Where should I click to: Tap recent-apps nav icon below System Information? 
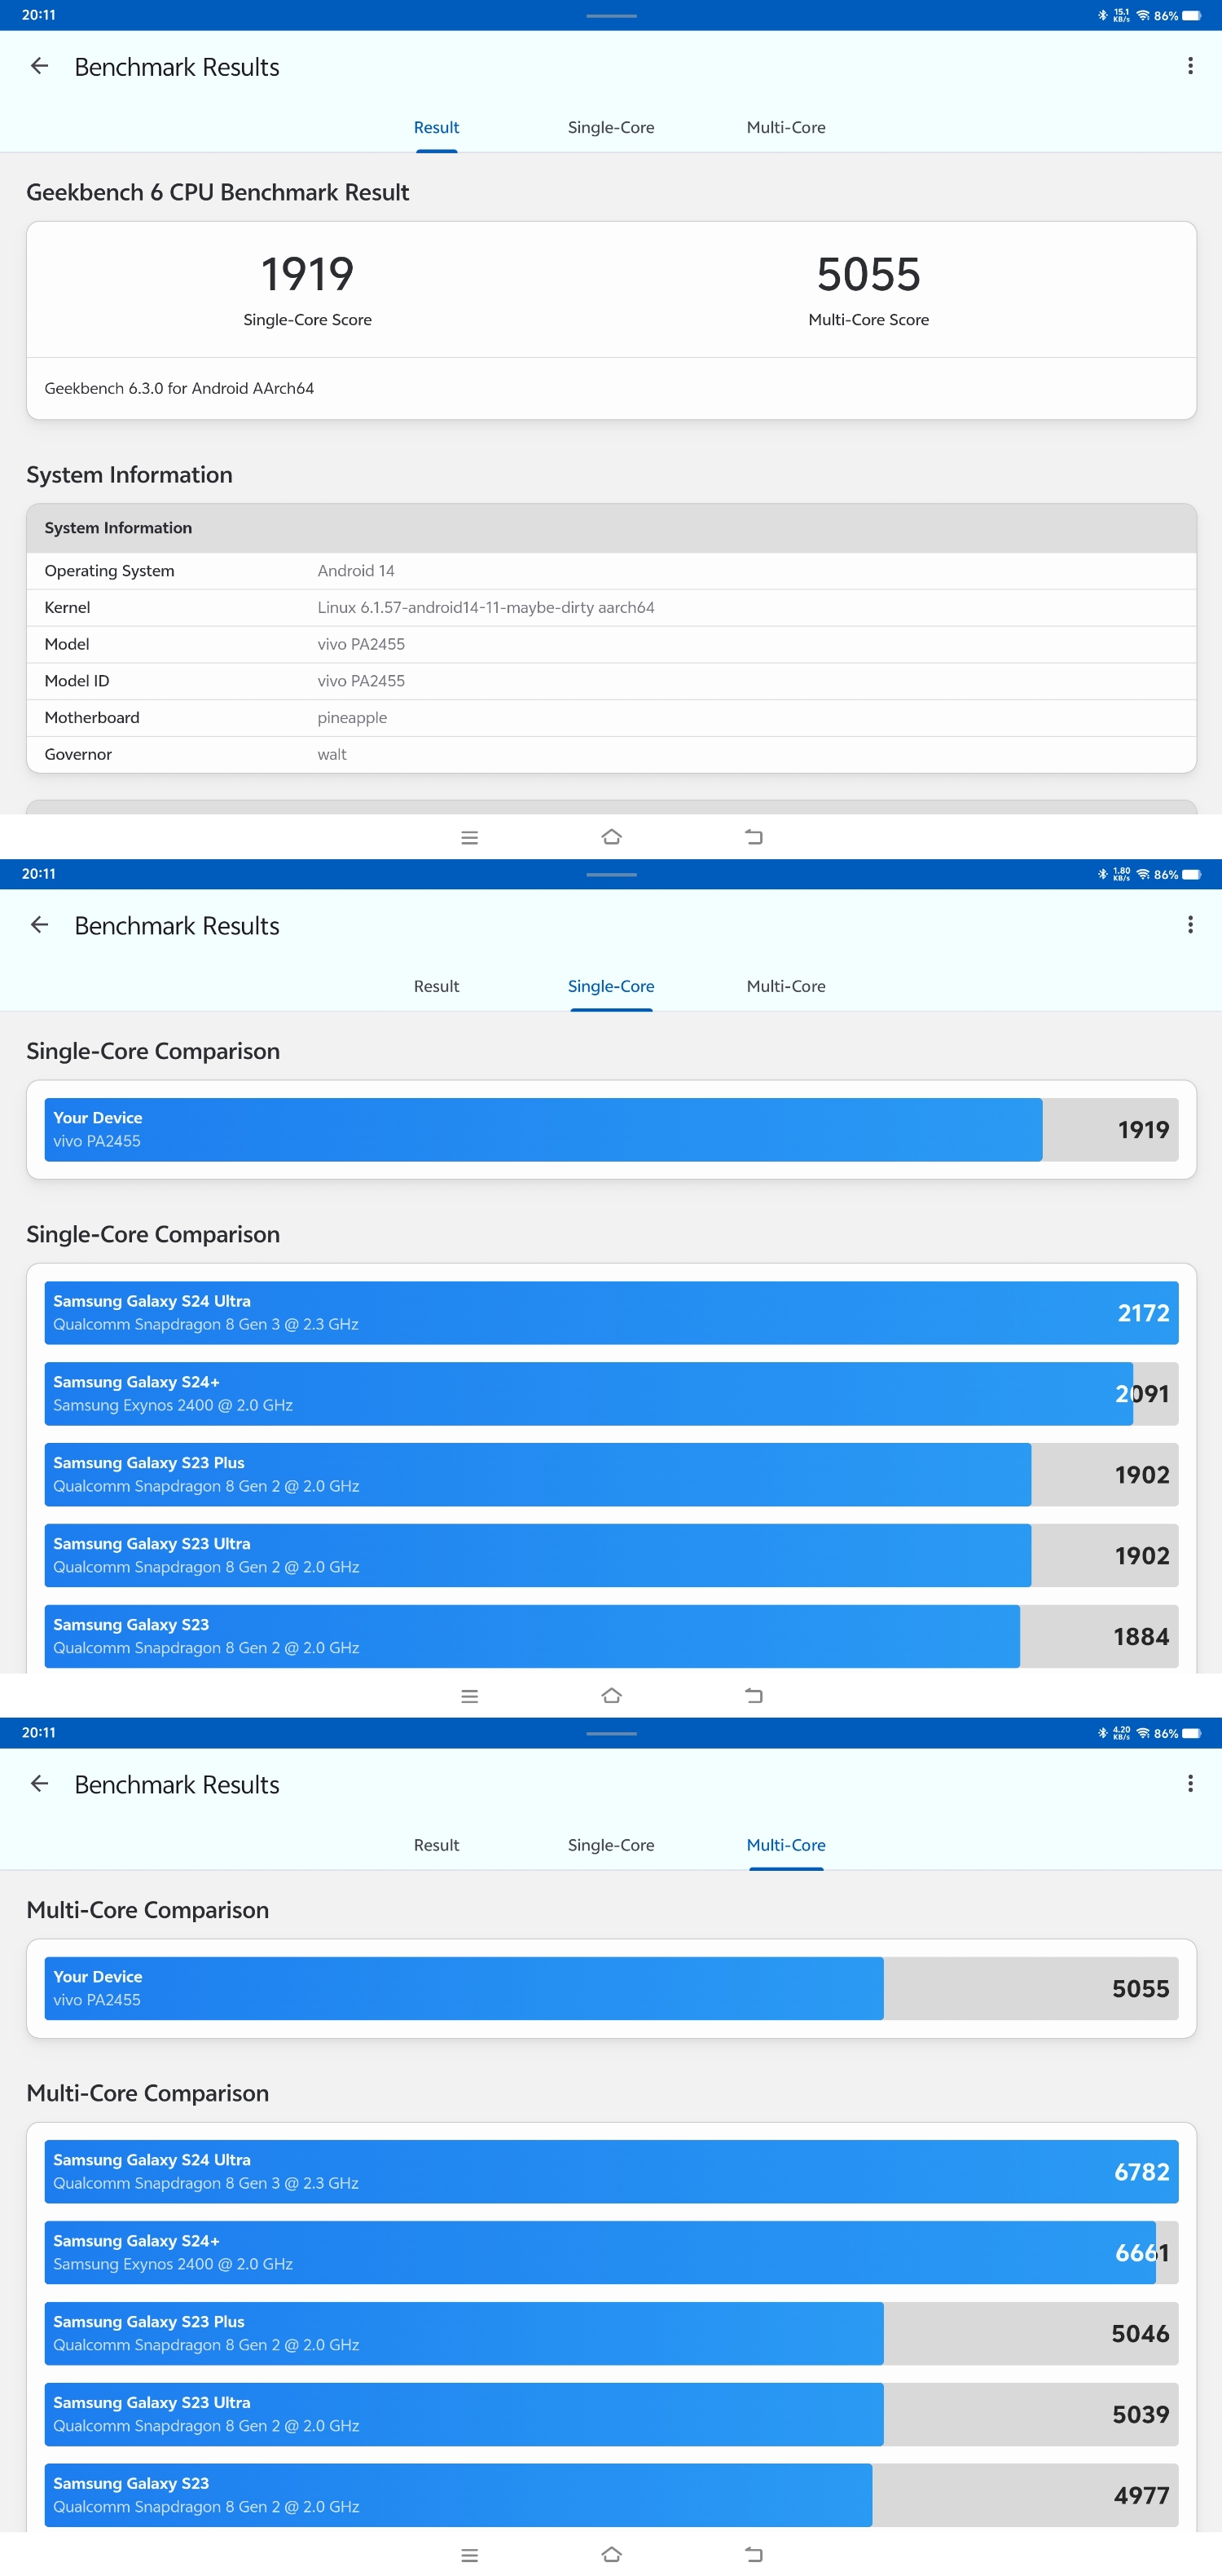(x=469, y=838)
